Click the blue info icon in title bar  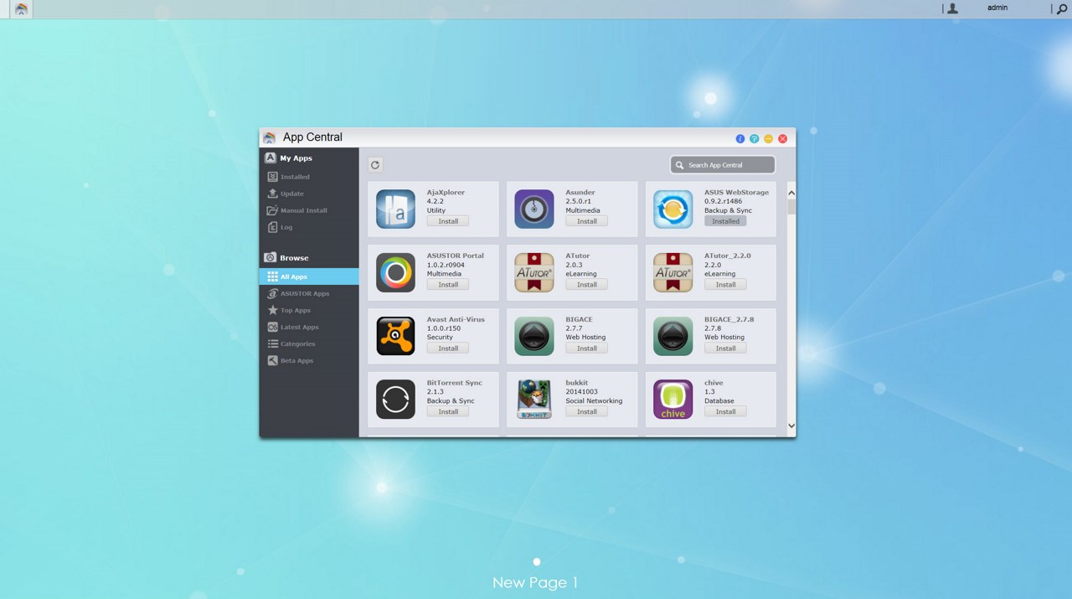(740, 138)
